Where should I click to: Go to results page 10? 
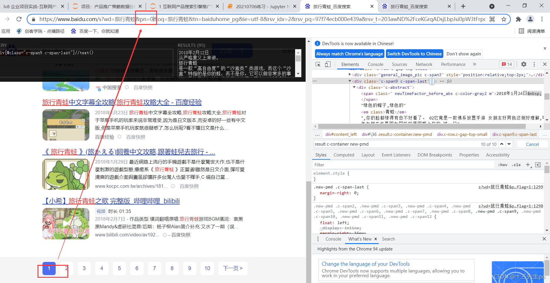(x=207, y=268)
